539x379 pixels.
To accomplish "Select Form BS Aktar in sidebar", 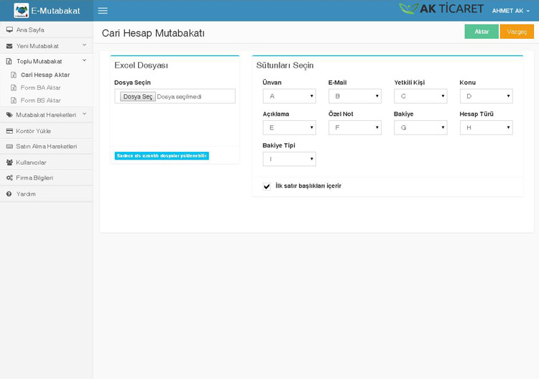I will (x=40, y=101).
